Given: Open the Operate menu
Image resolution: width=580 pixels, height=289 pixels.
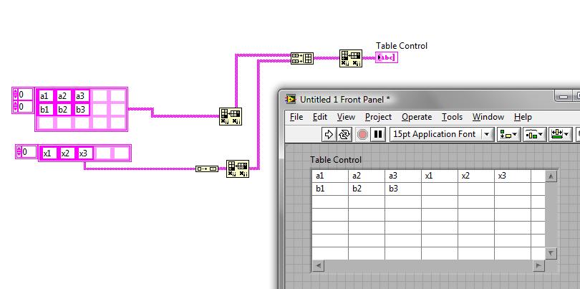Looking at the screenshot, I should 417,117.
